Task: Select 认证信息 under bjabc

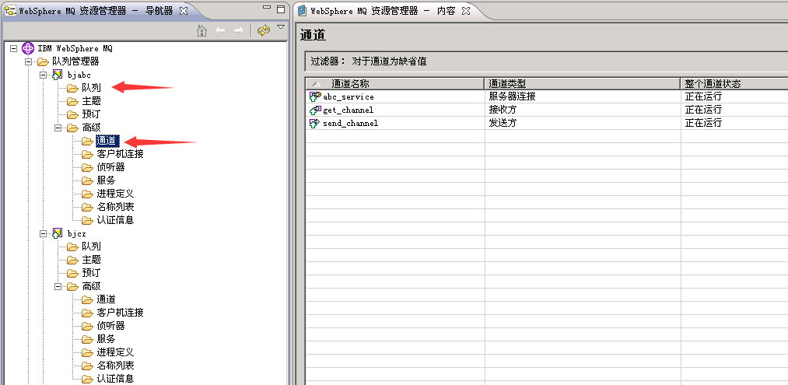Action: (115, 220)
